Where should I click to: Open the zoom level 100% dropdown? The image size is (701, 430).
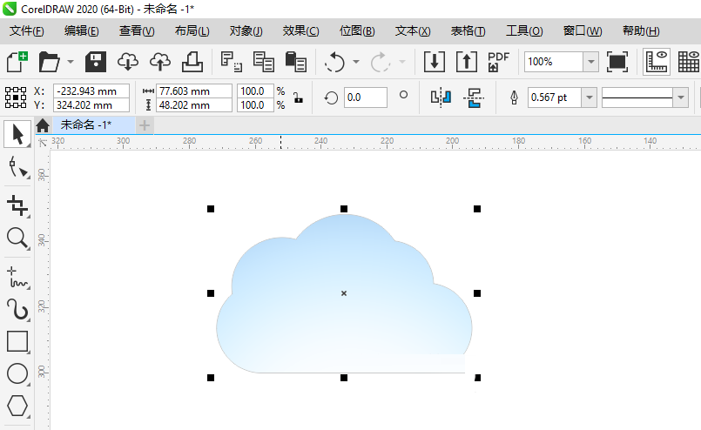tap(591, 62)
